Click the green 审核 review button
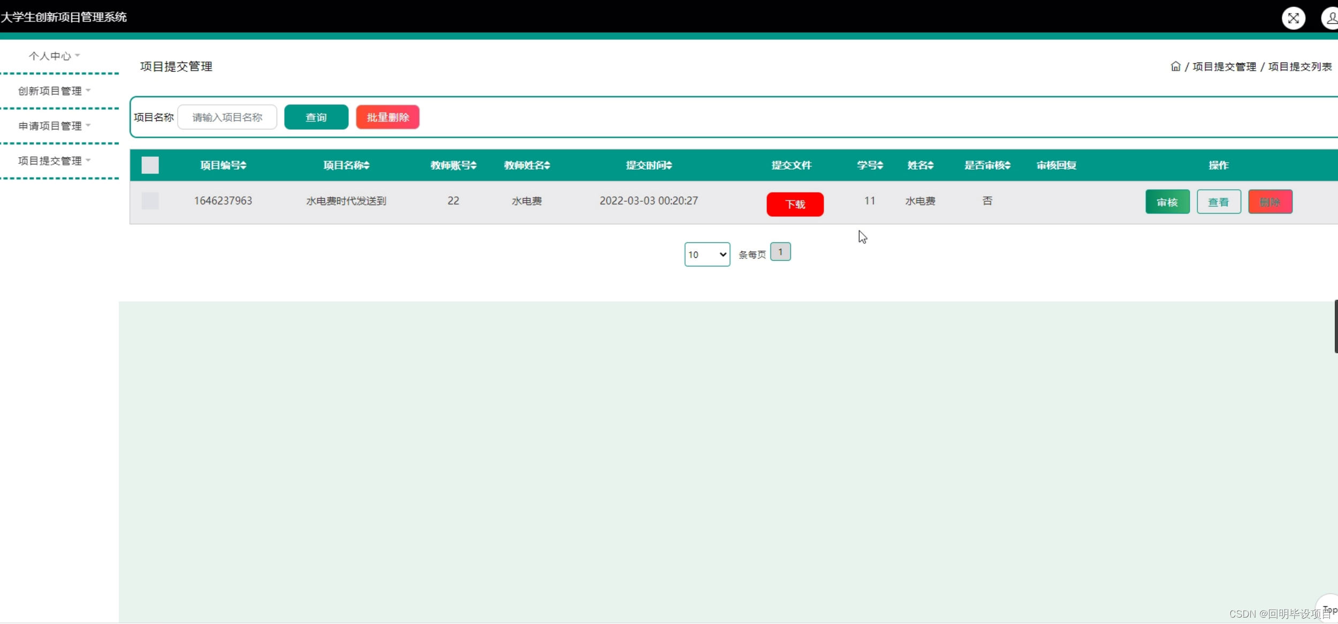The image size is (1338, 624). 1167,202
